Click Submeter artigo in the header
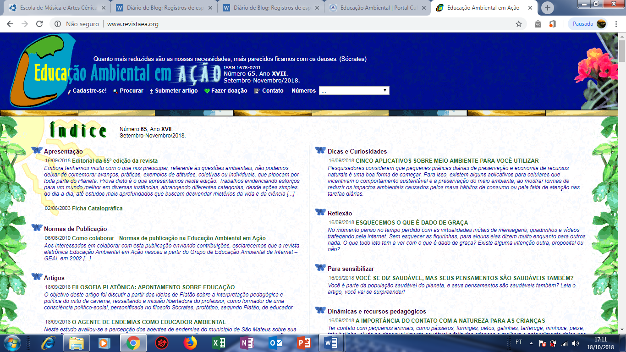The height and width of the screenshot is (352, 626). tap(176, 91)
